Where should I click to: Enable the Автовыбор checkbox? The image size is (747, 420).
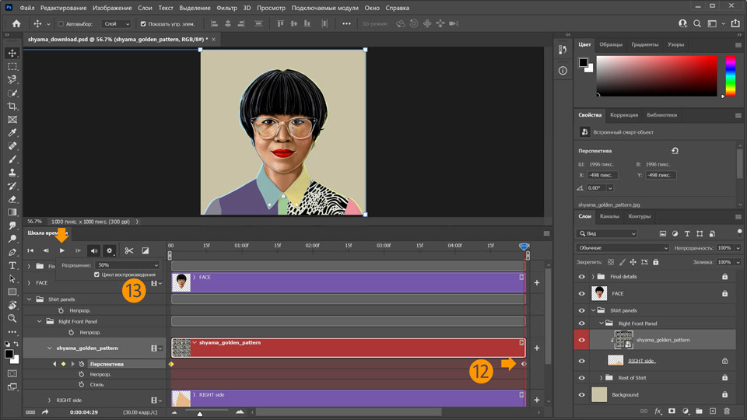[x=61, y=23]
